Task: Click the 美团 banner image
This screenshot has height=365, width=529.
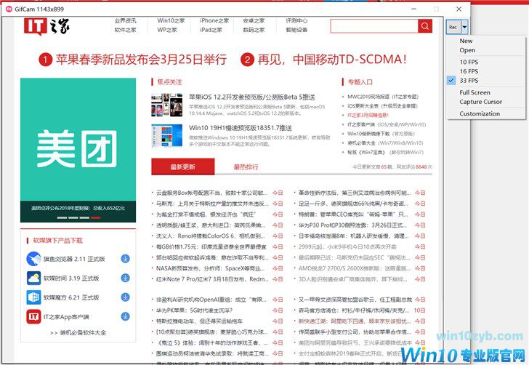Action: 78,150
